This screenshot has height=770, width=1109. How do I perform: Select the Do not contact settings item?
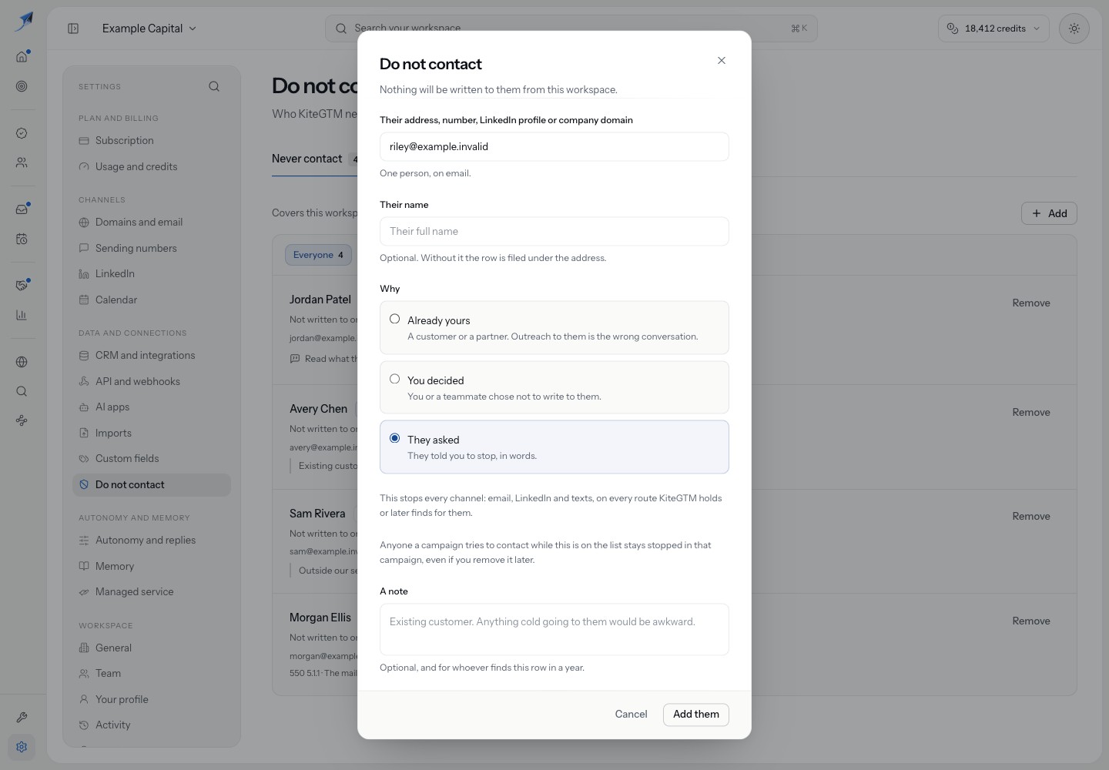(x=152, y=485)
